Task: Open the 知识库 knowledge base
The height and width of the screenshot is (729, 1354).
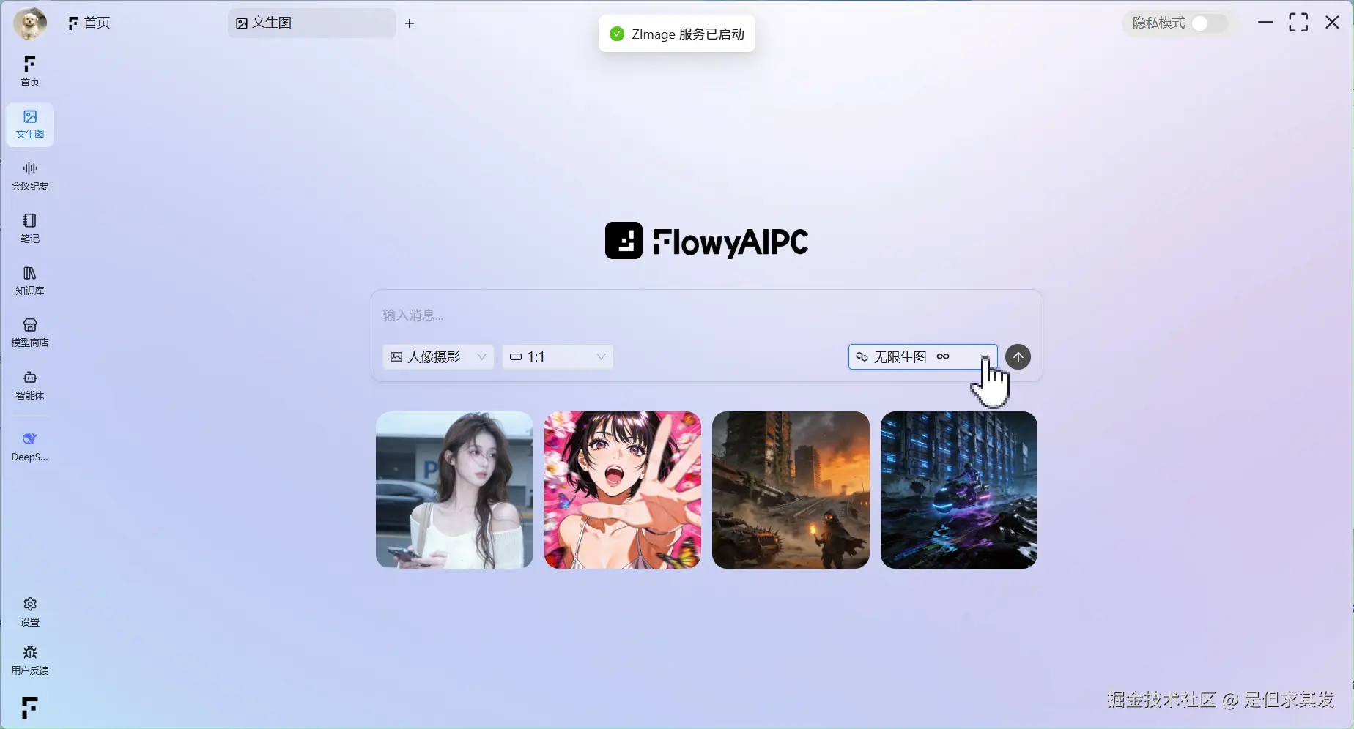Action: coord(29,281)
